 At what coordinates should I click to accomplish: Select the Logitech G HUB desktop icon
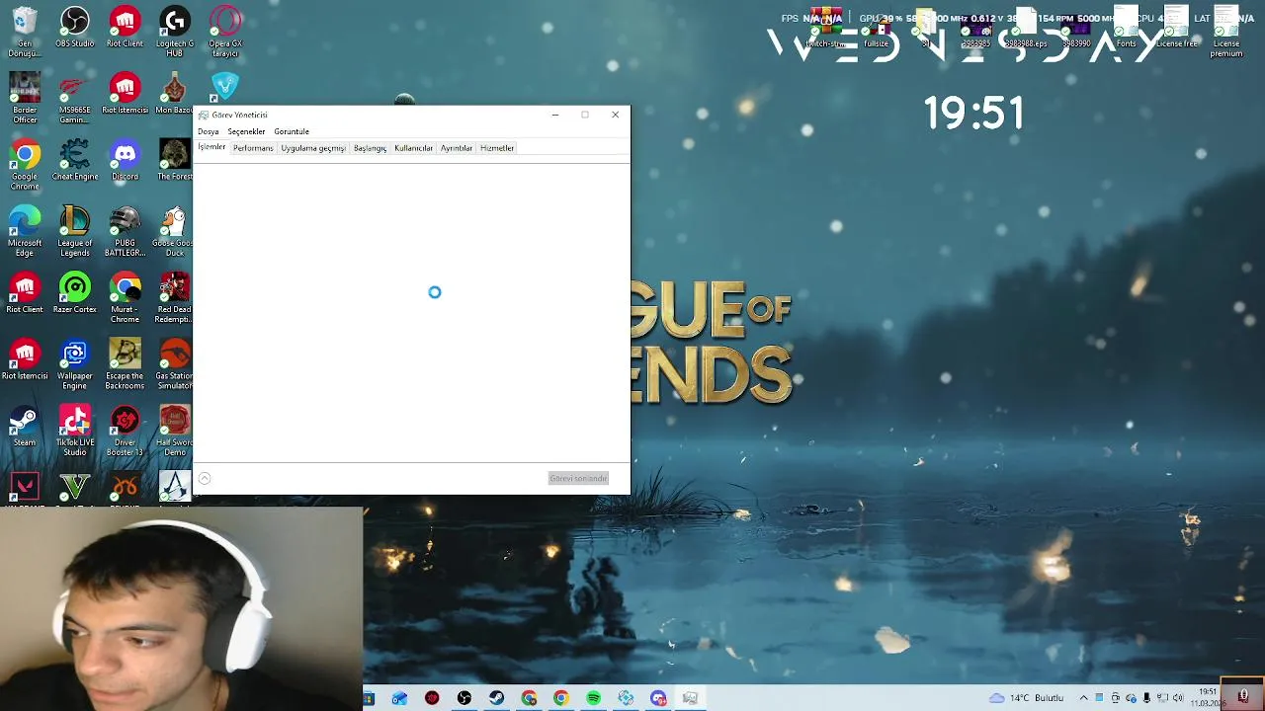175,32
